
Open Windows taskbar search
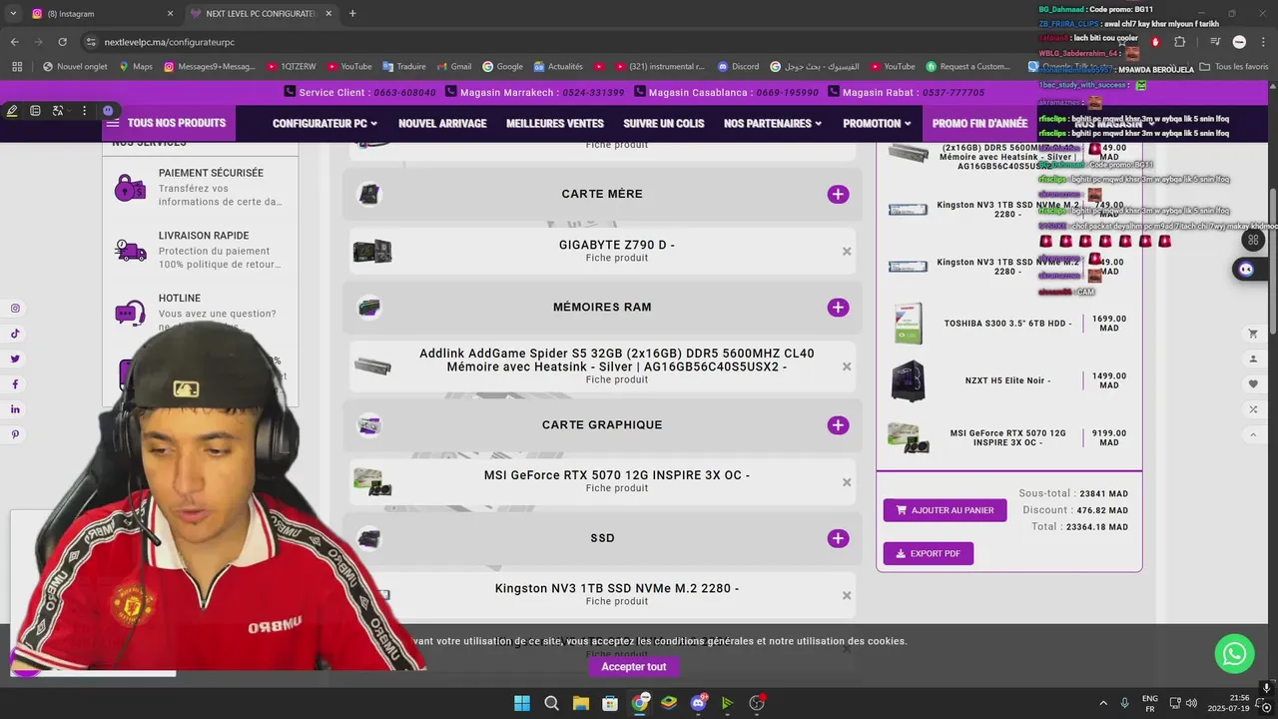pos(551,703)
